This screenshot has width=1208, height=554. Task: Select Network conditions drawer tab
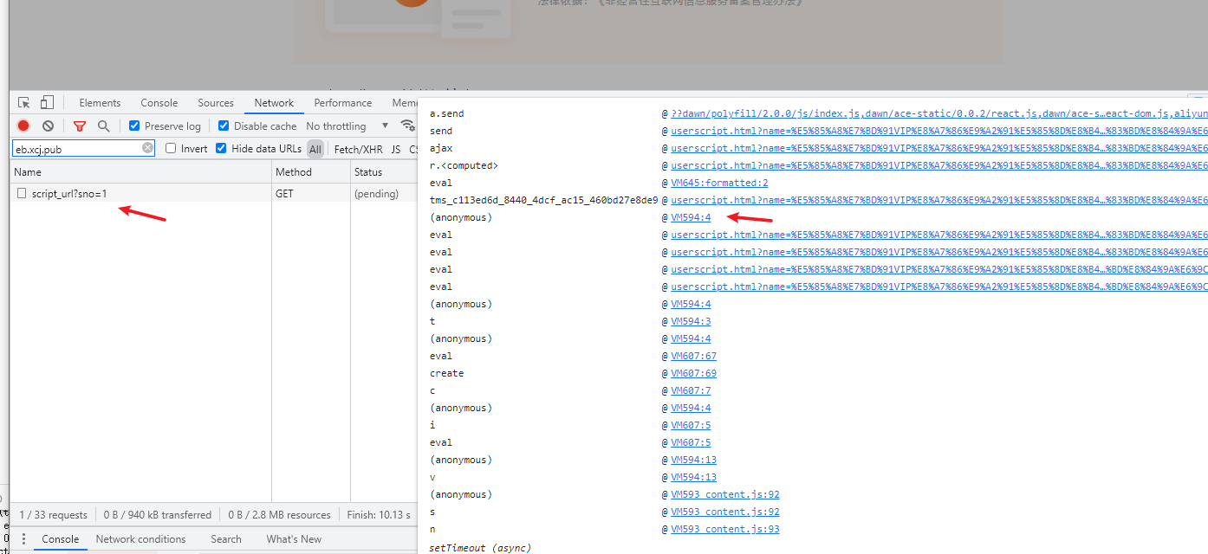[140, 538]
